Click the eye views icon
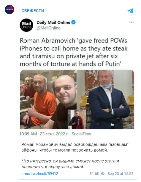This screenshot has height=182, width=141. (x=103, y=174)
